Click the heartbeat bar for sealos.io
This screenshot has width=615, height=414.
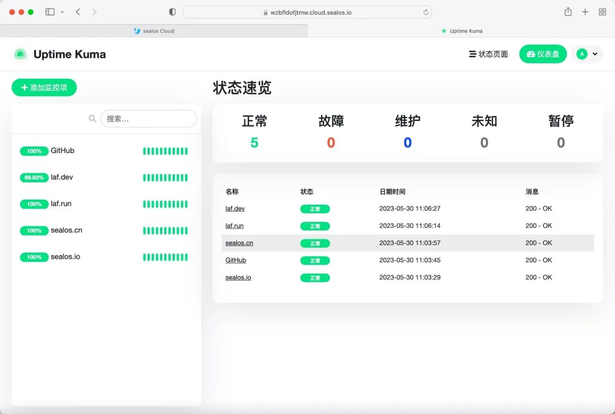point(165,257)
